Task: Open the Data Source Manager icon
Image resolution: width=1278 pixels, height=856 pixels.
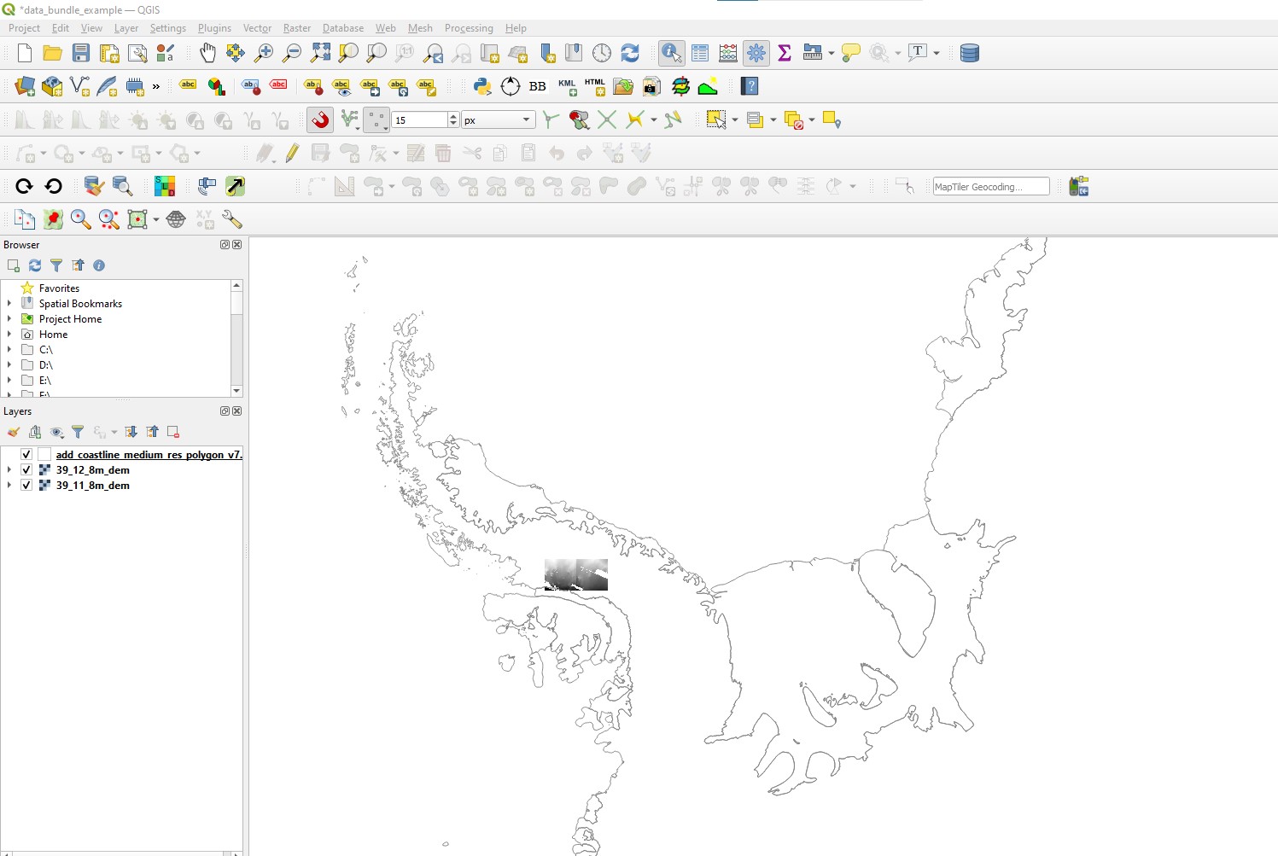Action: (x=25, y=86)
